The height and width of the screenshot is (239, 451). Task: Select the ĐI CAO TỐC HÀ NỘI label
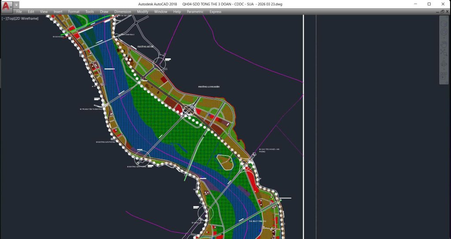[269, 150]
